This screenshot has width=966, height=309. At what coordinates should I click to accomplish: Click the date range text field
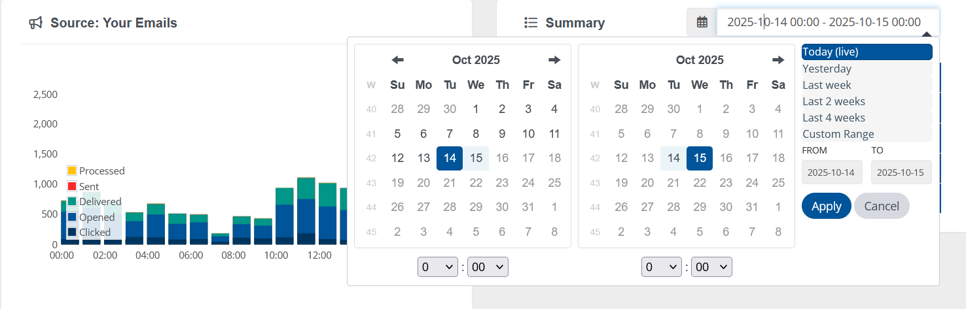click(x=827, y=22)
